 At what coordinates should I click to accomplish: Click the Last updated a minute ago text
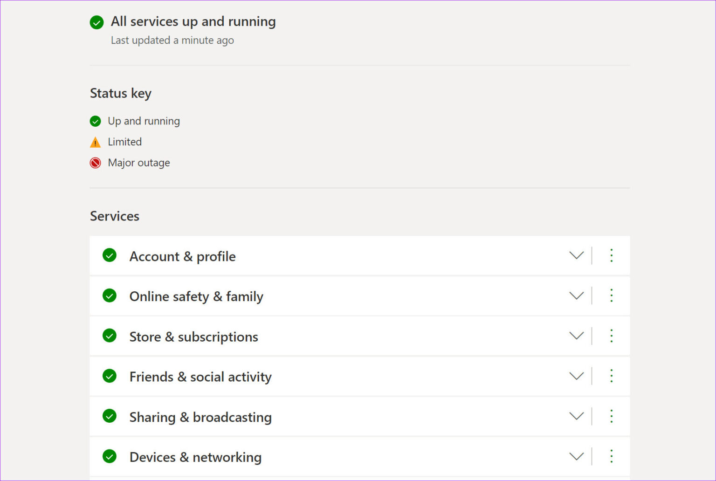coord(172,40)
